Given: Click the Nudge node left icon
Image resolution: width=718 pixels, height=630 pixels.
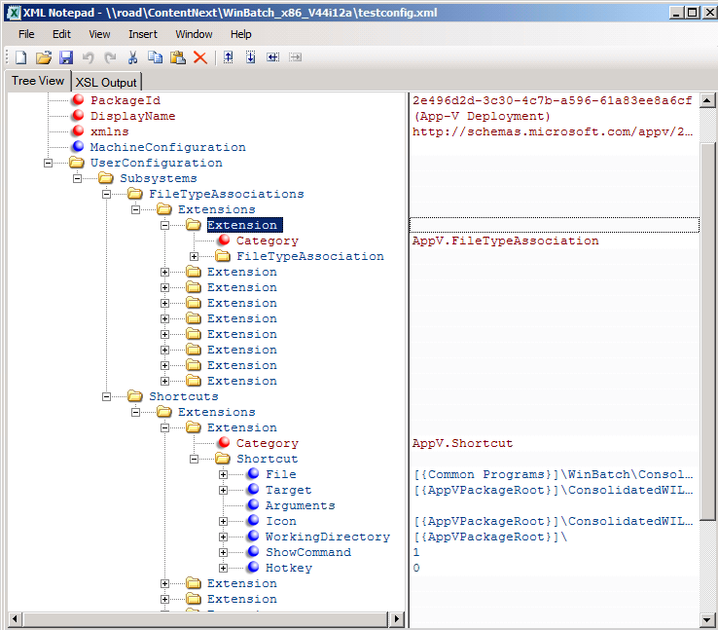Looking at the screenshot, I should (x=273, y=57).
